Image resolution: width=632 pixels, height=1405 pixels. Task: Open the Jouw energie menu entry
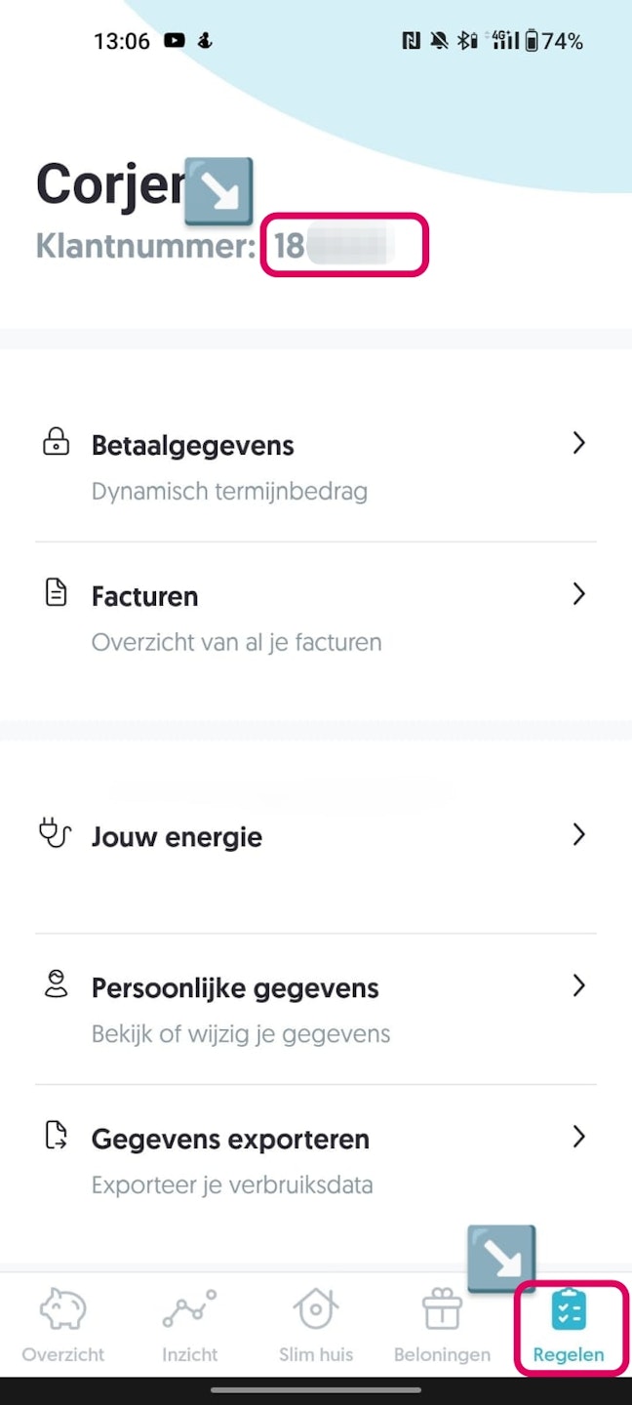click(x=177, y=837)
